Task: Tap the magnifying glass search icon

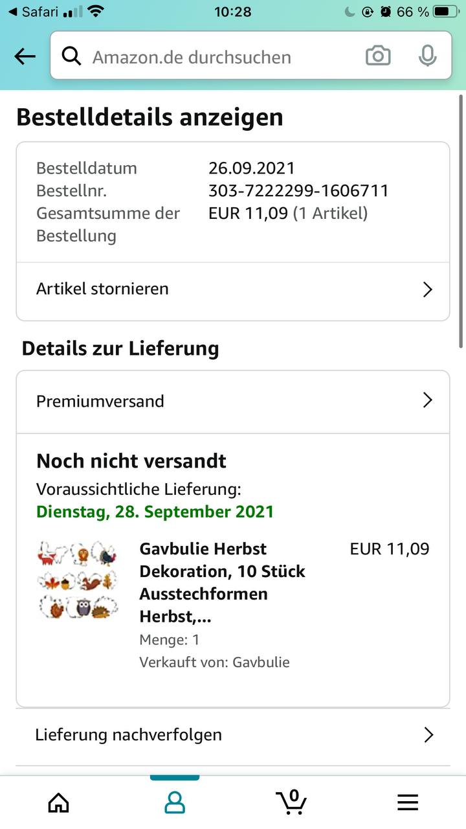Action: pos(71,56)
